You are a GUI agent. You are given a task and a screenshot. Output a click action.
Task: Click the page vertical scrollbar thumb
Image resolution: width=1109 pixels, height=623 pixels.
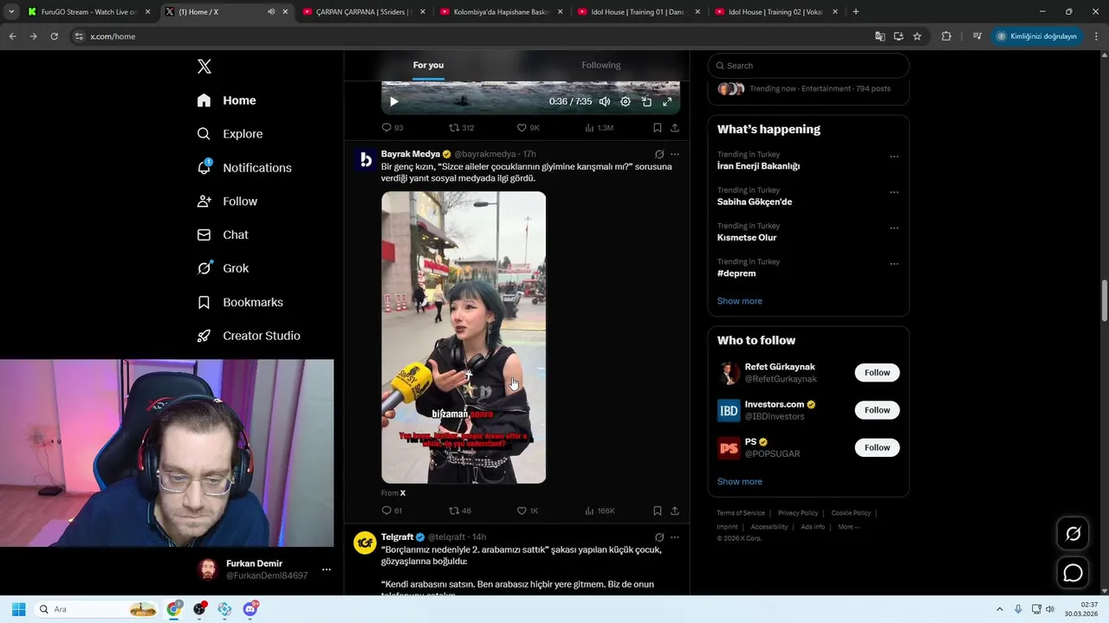1104,299
